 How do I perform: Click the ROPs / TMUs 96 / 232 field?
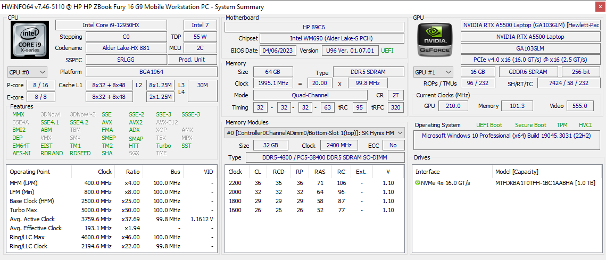(478, 83)
